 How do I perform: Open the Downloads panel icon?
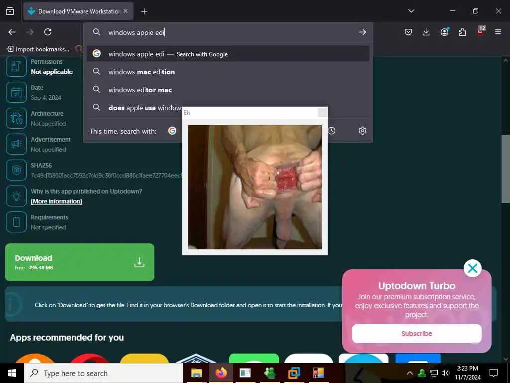pos(426,32)
